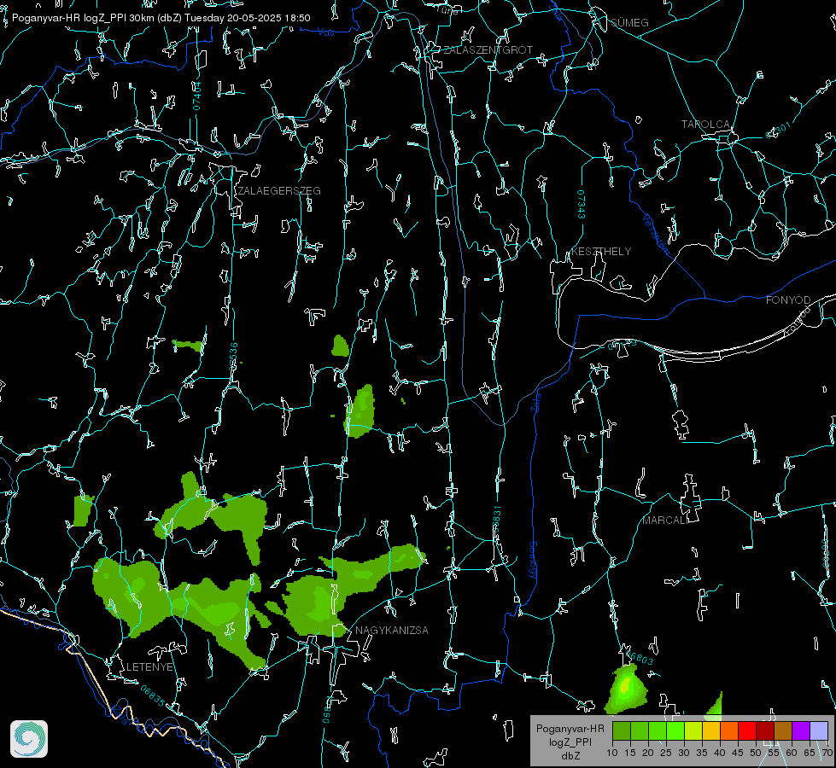The image size is (836, 768).
Task: Click the 06803 label
Action: click(640, 658)
